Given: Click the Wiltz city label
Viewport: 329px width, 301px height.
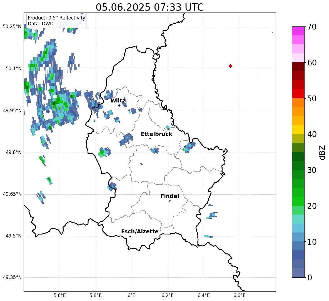Looking at the screenshot, I should pyautogui.click(x=118, y=101).
